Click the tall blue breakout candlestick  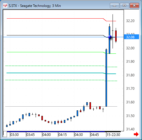click(106, 78)
